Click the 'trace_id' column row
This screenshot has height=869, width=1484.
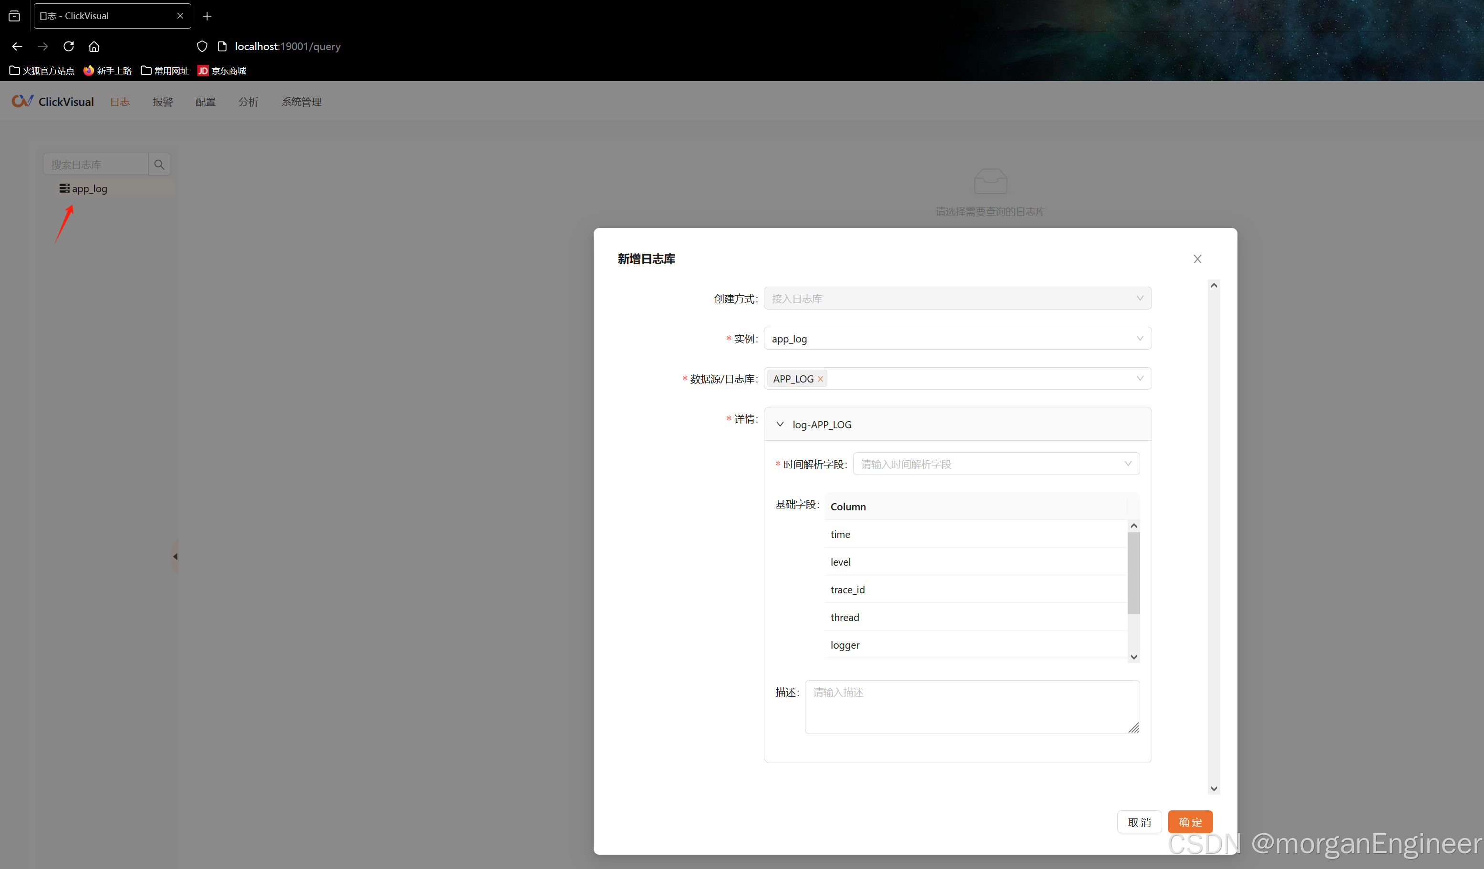point(976,590)
